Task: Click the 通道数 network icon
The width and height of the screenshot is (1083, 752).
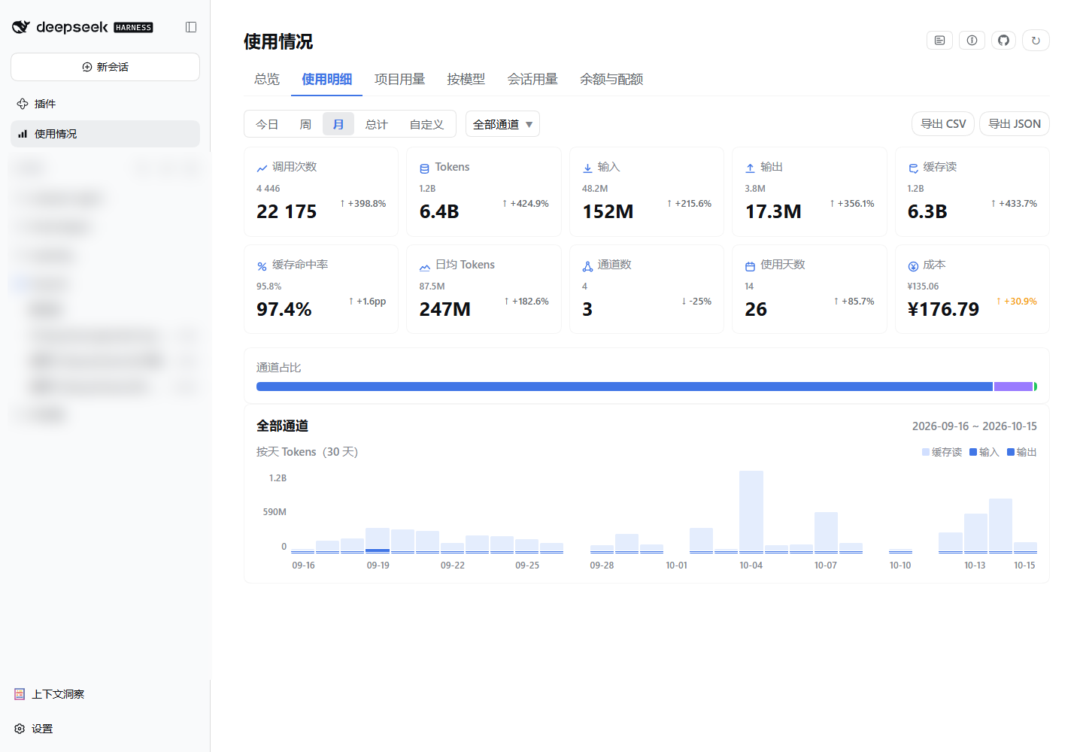Action: 587,266
